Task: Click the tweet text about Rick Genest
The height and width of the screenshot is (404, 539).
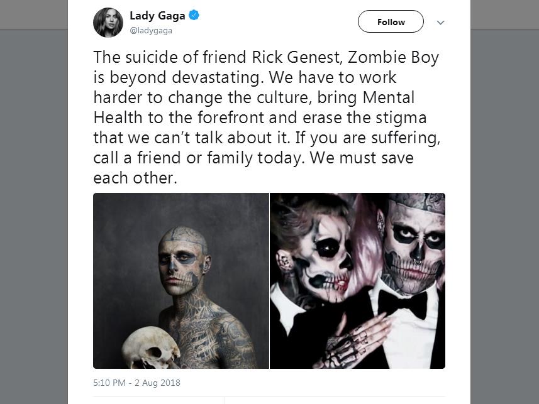Action: point(267,117)
